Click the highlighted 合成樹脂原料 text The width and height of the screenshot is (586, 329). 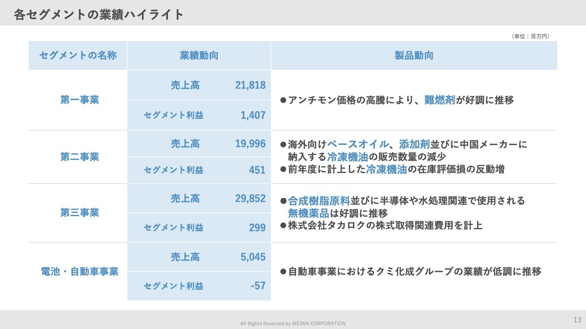319,201
